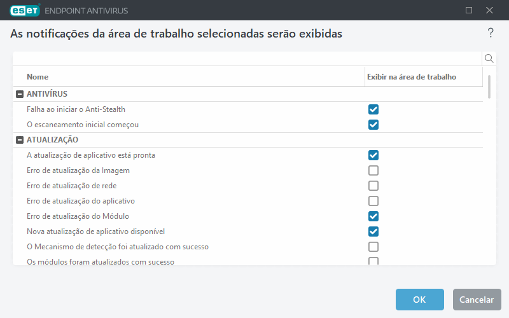The height and width of the screenshot is (318, 509).
Task: Uncheck Falha ao iniciar o Anti-Stealth
Action: tap(373, 109)
